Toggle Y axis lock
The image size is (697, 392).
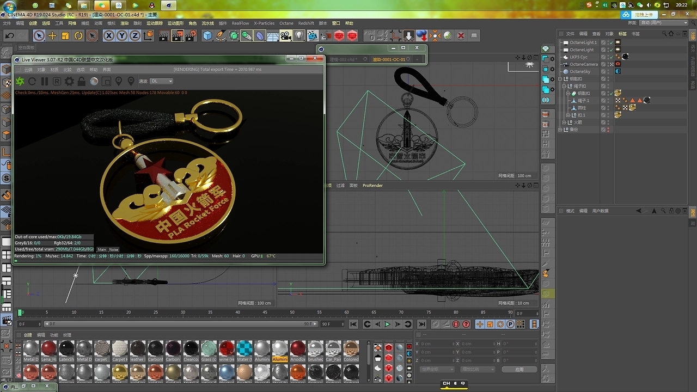click(x=122, y=36)
